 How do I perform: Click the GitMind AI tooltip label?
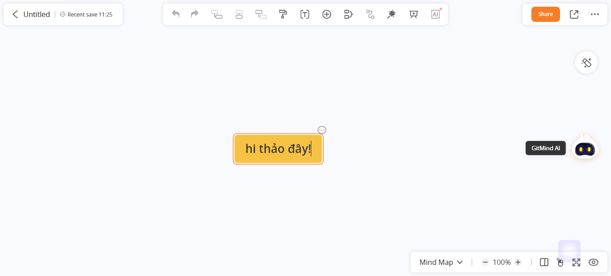[546, 148]
